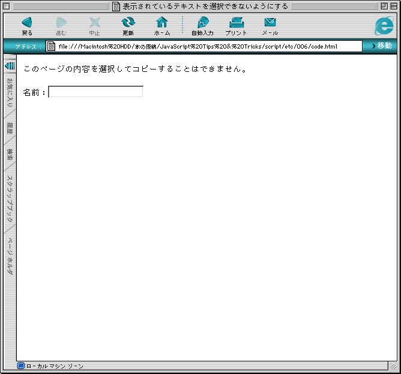Click the 名前 name text field
Image resolution: width=401 pixels, height=374 pixels.
95,92
